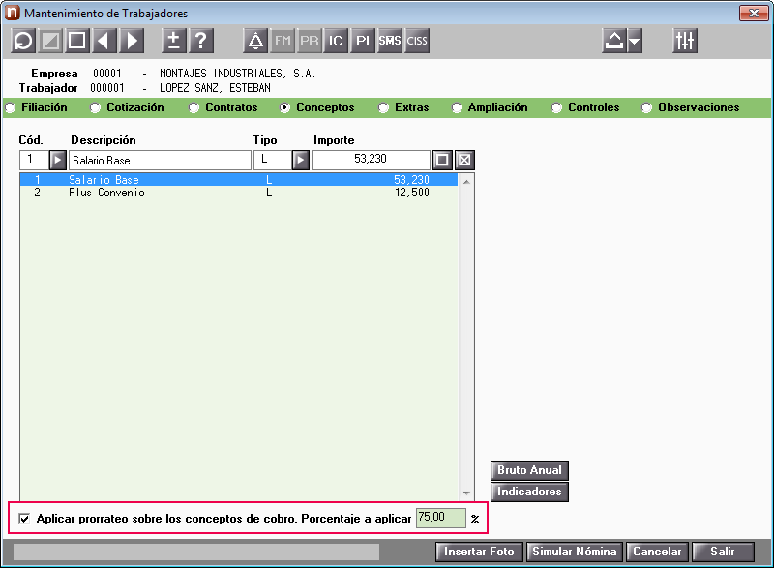Select the Plus Convenio row in list
The height and width of the screenshot is (568, 774).
(239, 193)
